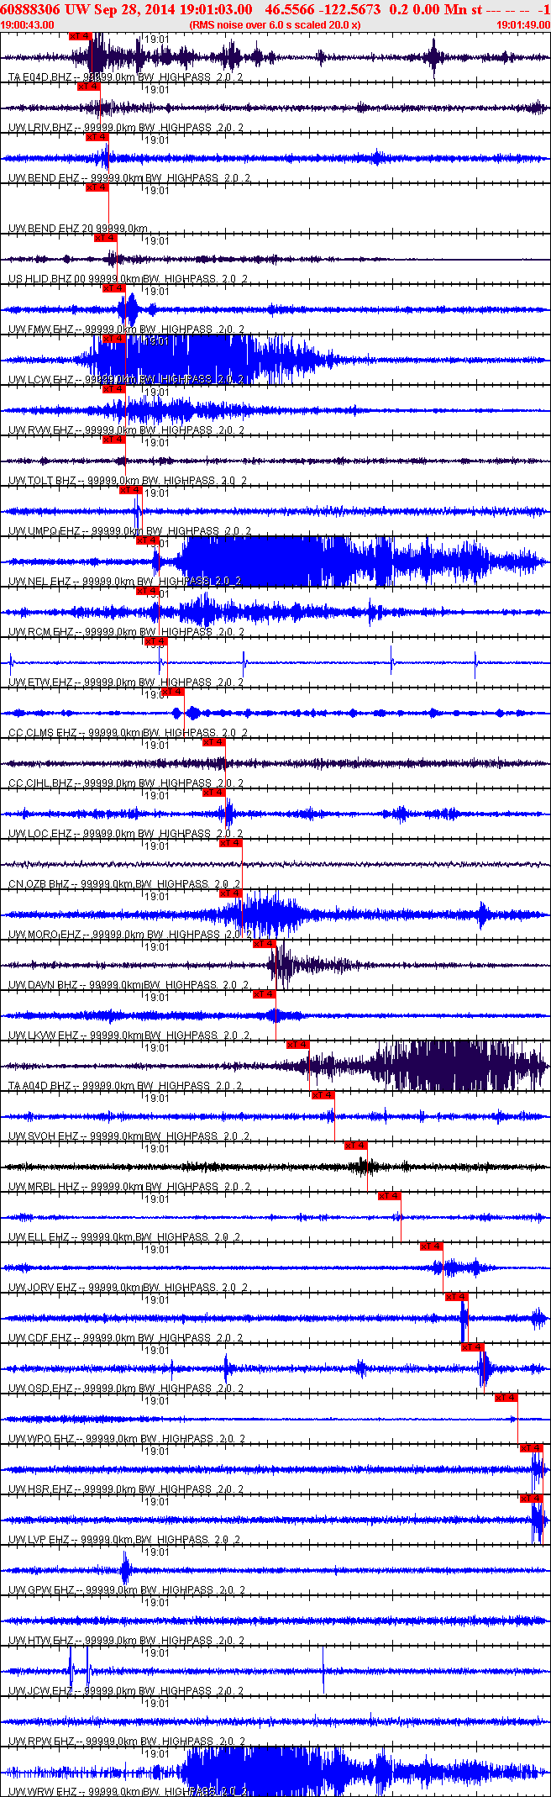
Task: Click the start time 19:00:43.00 label
Action: click(27, 24)
